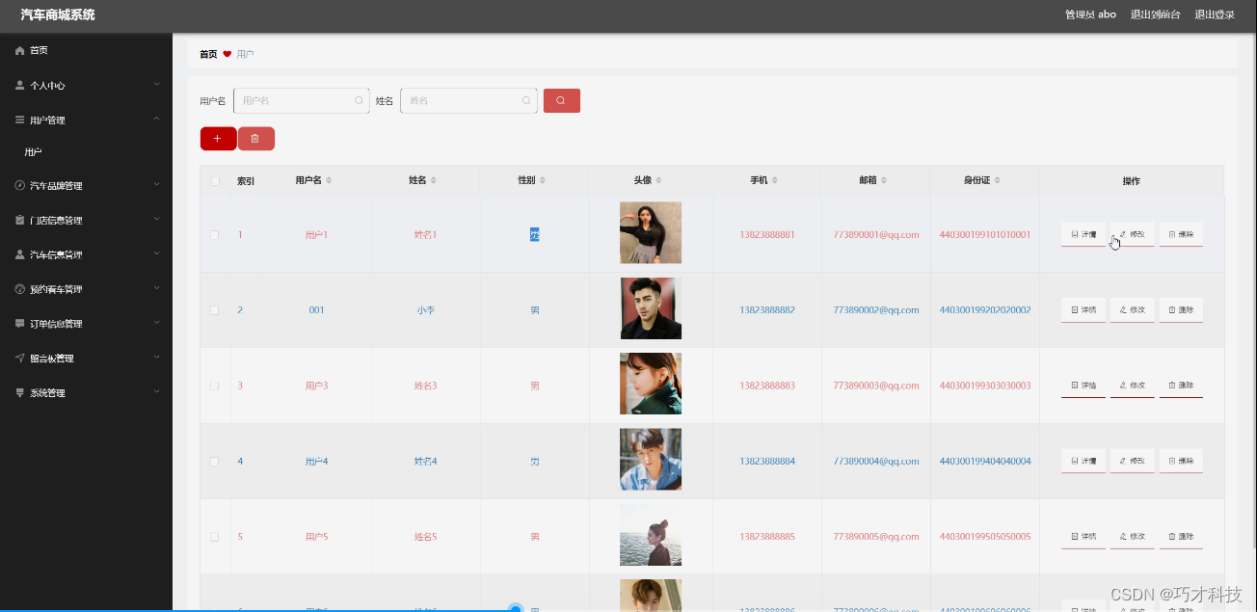Screen dimensions: 1257x612
Task: Open the avatar photo of 用户1
Action: (651, 232)
